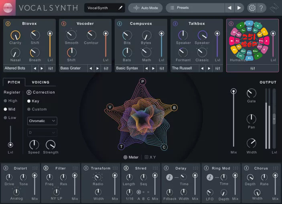Click the Ring Mod tempo sync note icon
The width and height of the screenshot is (282, 204).
pyautogui.click(x=210, y=177)
